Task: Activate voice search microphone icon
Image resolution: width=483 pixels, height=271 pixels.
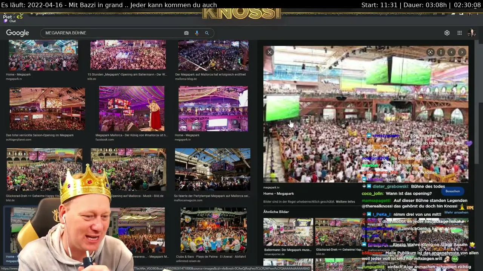Action: [x=197, y=33]
